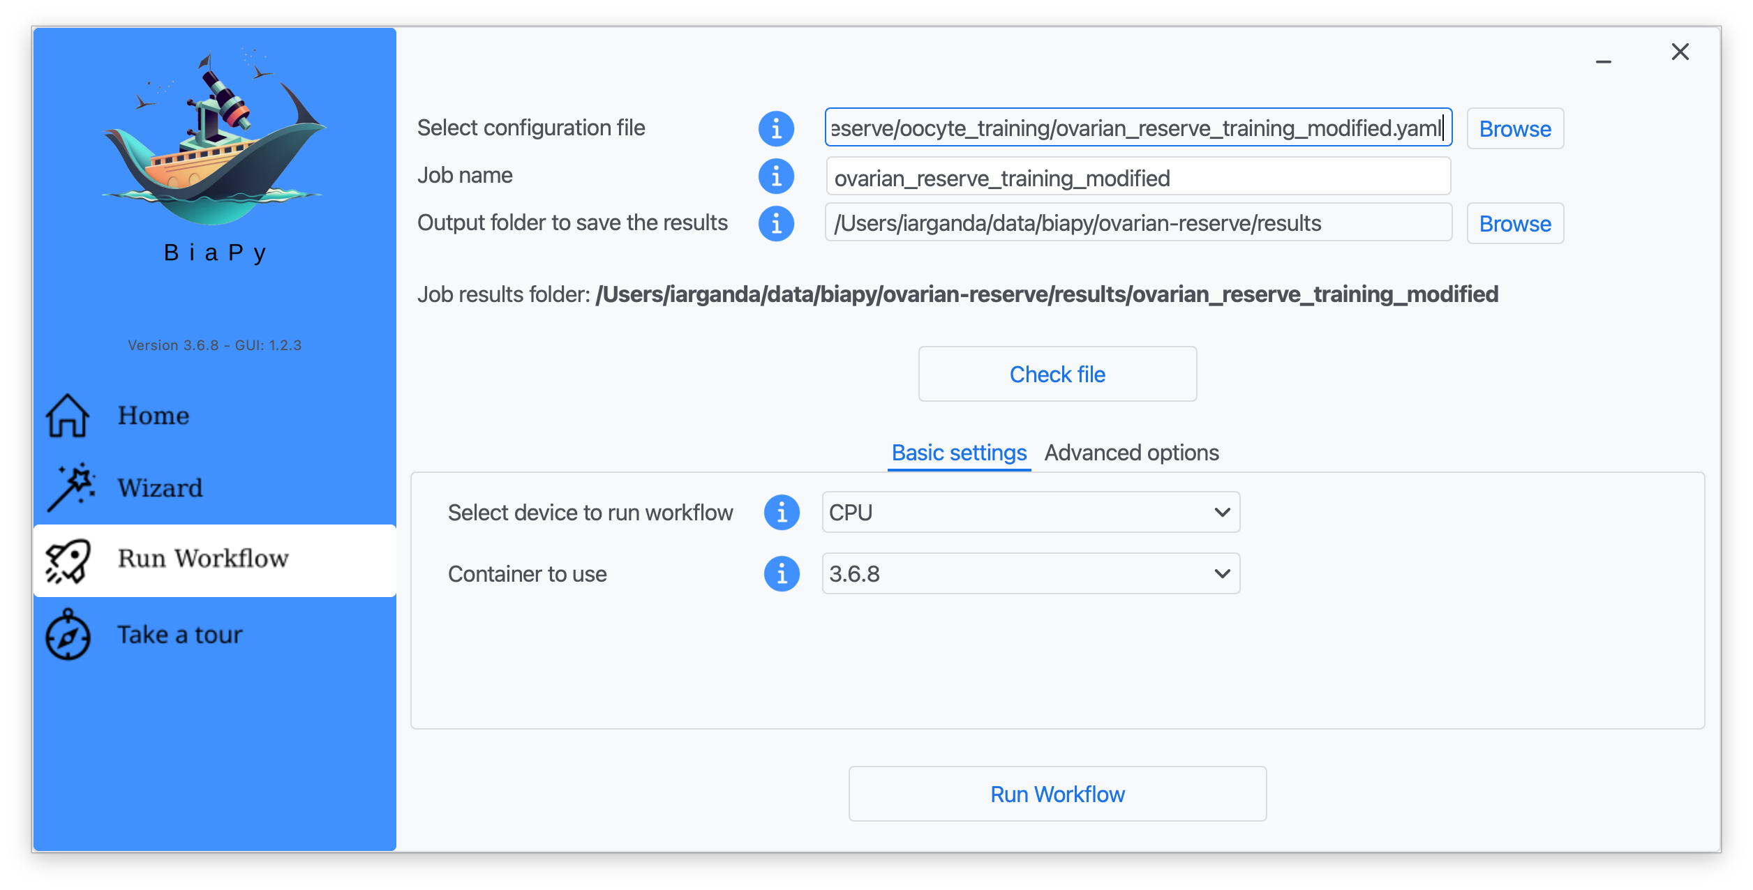Minimize the BiaPy window
The height and width of the screenshot is (890, 1753).
point(1603,61)
